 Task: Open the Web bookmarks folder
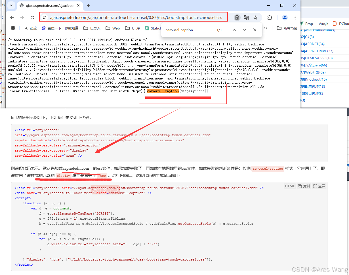coord(113,28)
